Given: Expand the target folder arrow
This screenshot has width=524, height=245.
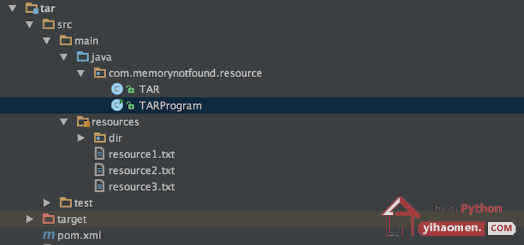Looking at the screenshot, I should click(29, 219).
